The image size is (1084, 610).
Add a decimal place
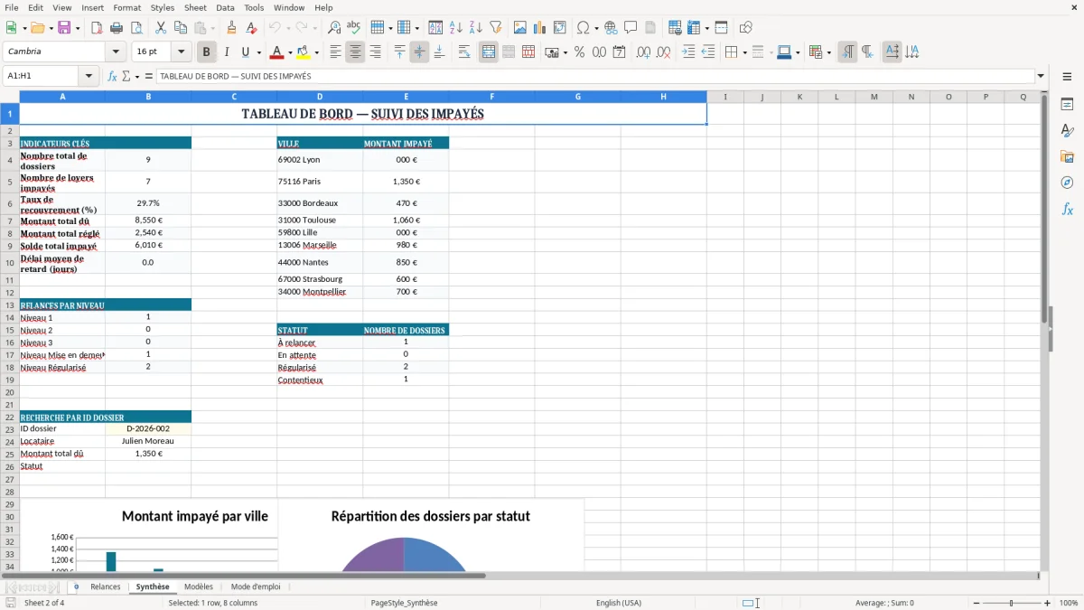pyautogui.click(x=643, y=52)
